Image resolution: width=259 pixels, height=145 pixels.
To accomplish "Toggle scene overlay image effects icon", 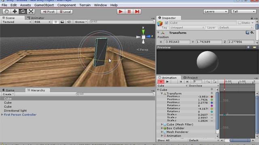I will pos(62,22).
